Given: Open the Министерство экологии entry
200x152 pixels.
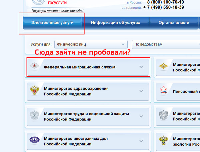Looking at the screenshot, I should click(178, 142).
